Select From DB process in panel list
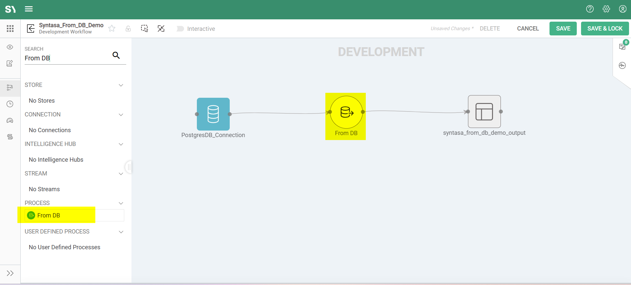The height and width of the screenshot is (285, 631). pos(49,215)
